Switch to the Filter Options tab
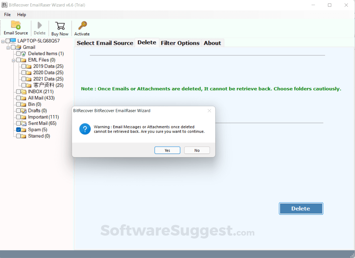This screenshot has width=355, height=258. pos(180,43)
